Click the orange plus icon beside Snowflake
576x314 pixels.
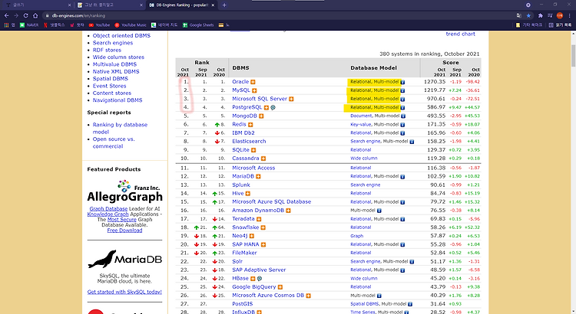pyautogui.click(x=263, y=227)
